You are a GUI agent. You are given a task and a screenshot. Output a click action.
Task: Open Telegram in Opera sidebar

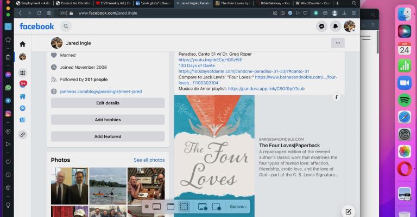point(8,101)
